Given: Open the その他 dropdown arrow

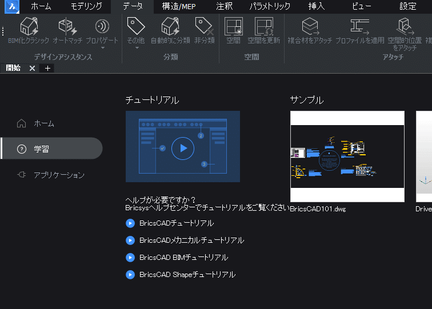Looking at the screenshot, I should [x=137, y=48].
